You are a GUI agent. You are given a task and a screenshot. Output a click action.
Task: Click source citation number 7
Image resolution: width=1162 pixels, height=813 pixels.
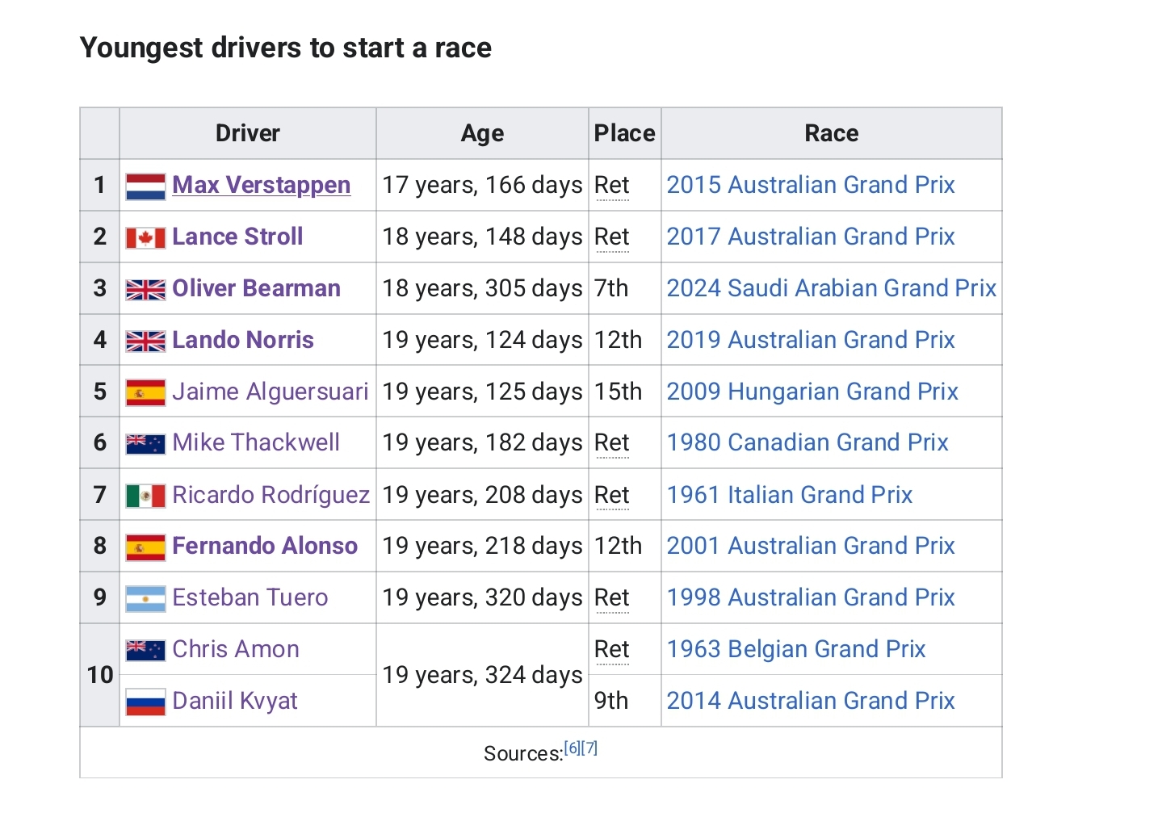click(x=589, y=748)
